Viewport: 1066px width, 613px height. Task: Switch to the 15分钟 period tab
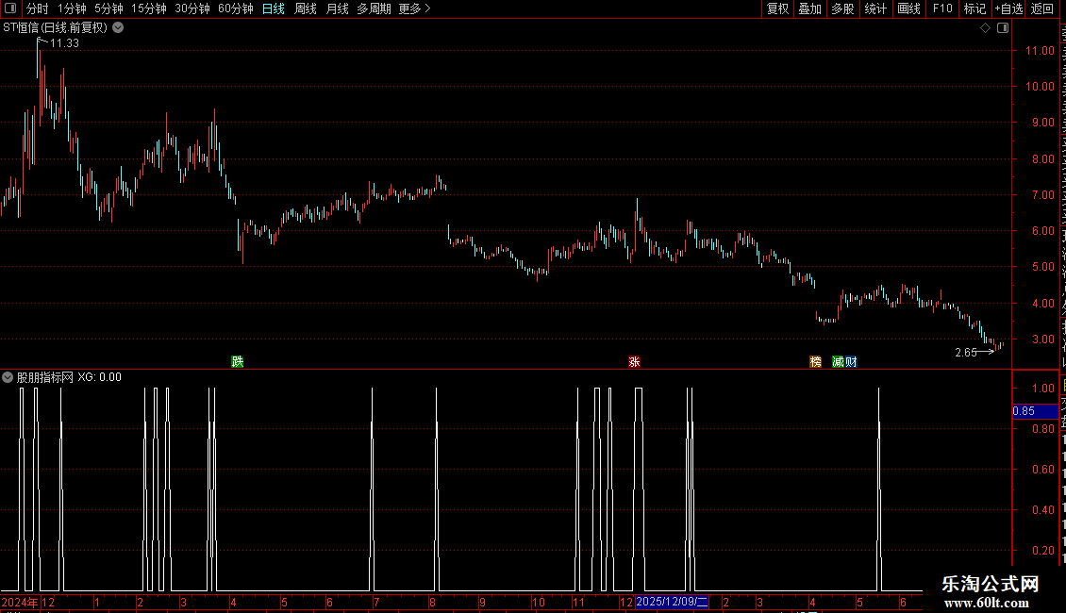pyautogui.click(x=149, y=8)
